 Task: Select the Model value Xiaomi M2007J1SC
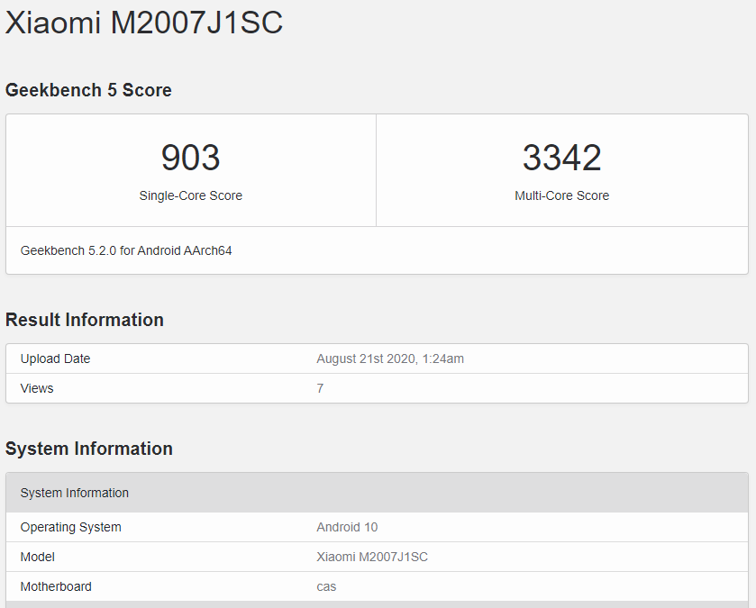point(372,557)
